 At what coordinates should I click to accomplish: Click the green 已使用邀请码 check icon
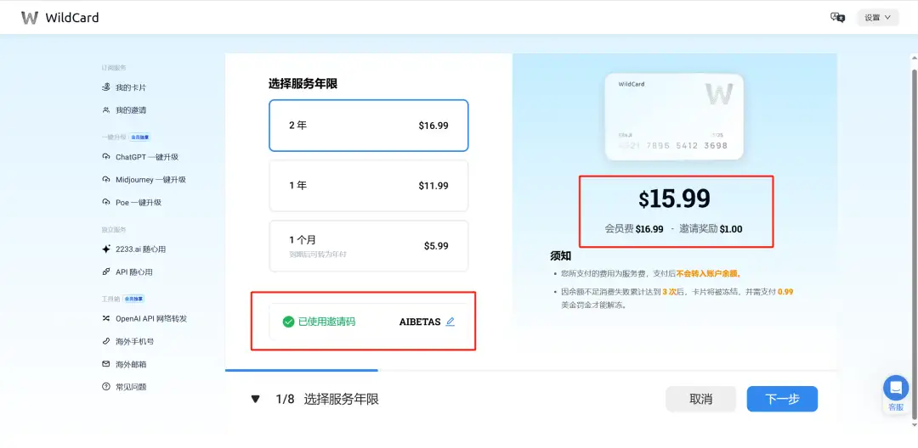(288, 322)
